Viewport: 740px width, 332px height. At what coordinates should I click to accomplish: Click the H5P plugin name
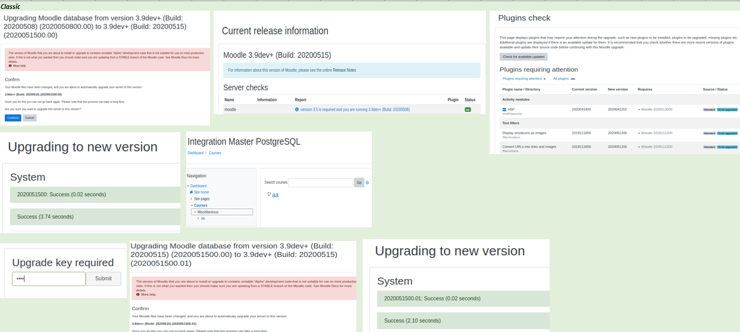511,109
